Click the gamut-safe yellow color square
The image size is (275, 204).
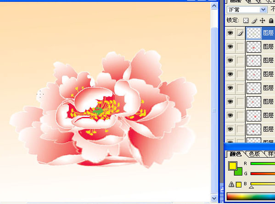click(x=239, y=185)
